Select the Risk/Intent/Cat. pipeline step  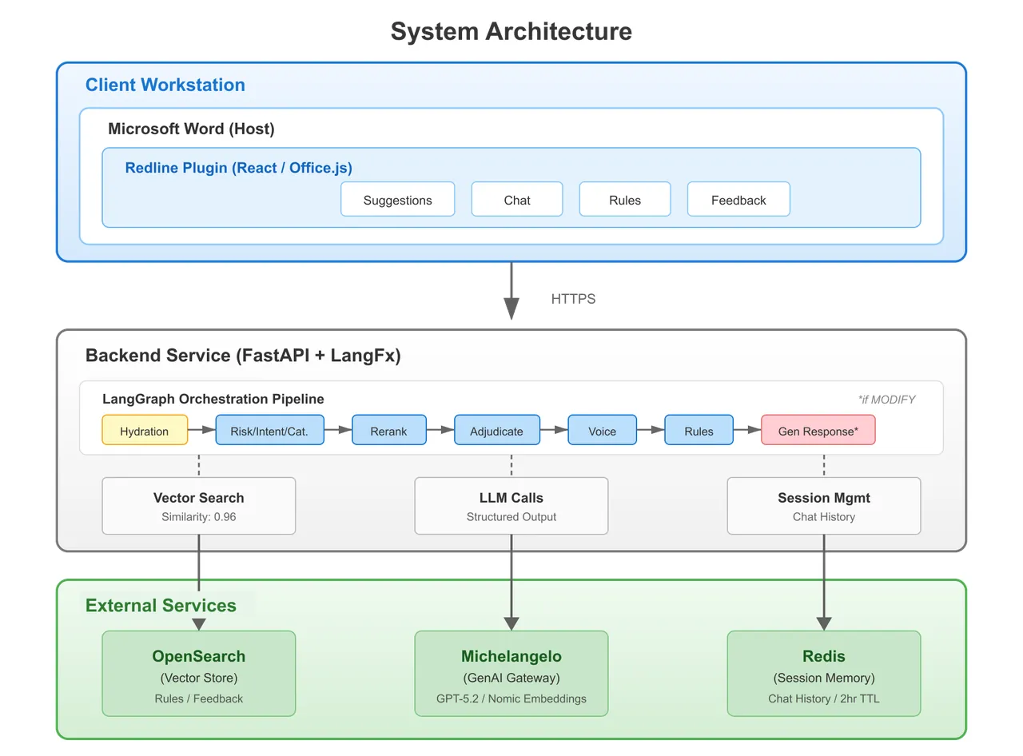(x=269, y=430)
